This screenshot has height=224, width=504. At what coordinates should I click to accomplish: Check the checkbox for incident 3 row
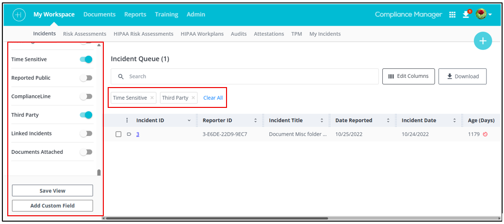(x=119, y=134)
